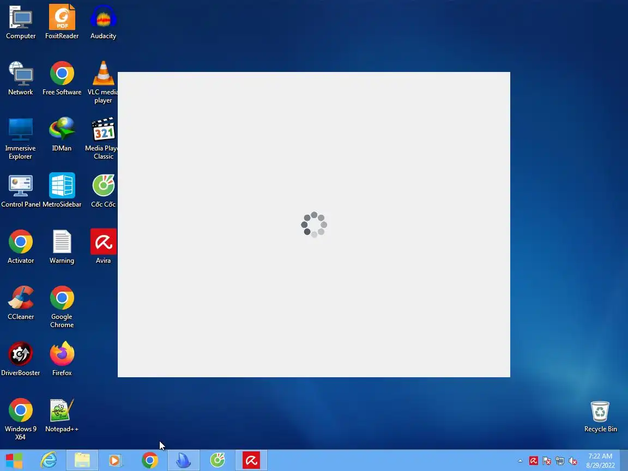
Task: Click the Avira system tray icon
Action: click(534, 461)
